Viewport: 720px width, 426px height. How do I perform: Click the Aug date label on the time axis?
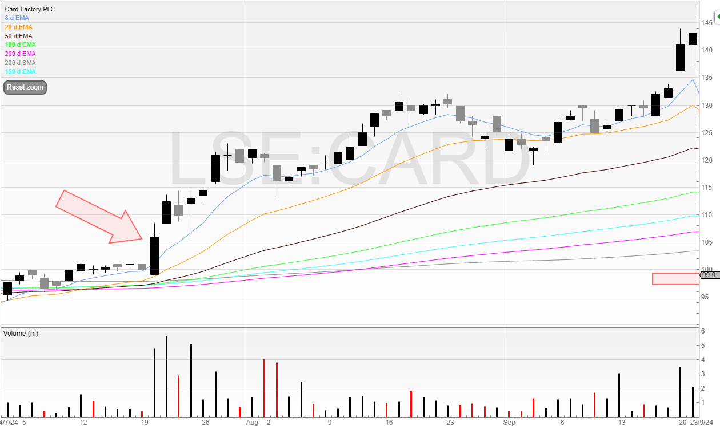tap(252, 423)
